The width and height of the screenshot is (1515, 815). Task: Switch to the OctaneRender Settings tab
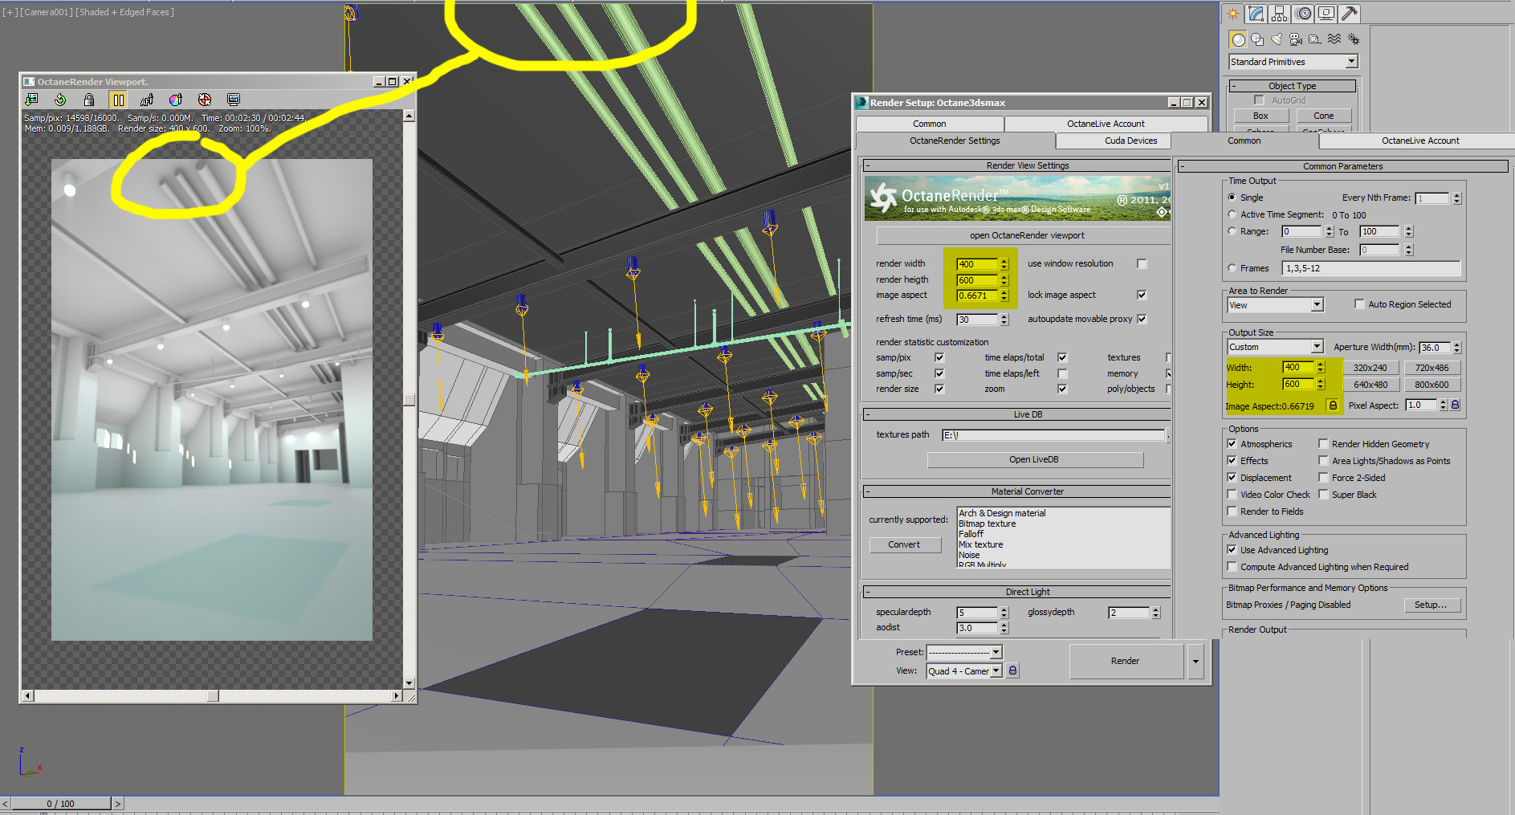pos(955,141)
